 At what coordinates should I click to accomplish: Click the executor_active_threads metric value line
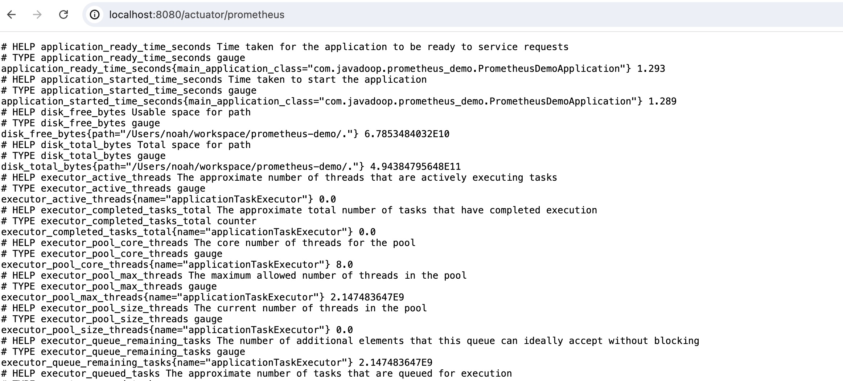(168, 199)
